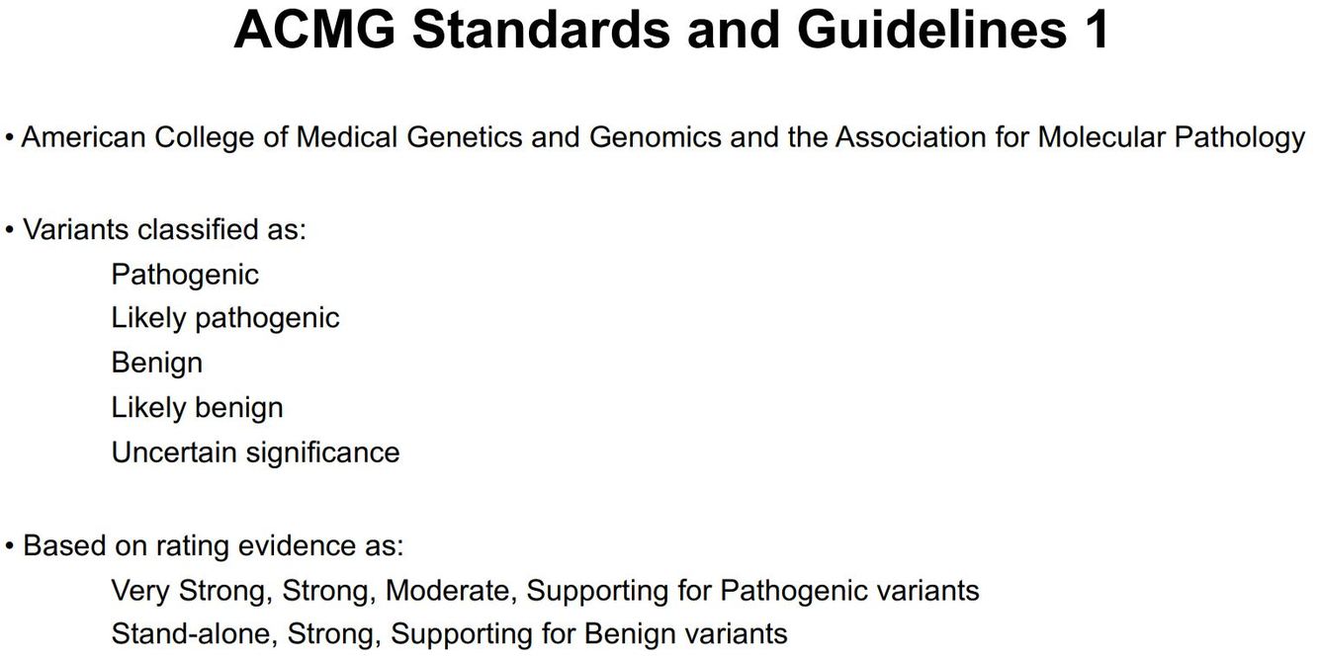Click 'Association for Molecular Pathology' text
The image size is (1319, 659).
click(x=1070, y=137)
